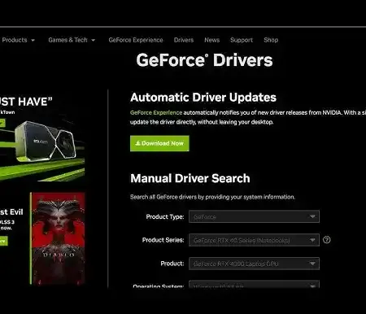
Task: Open the Shop nav item
Action: 271,40
